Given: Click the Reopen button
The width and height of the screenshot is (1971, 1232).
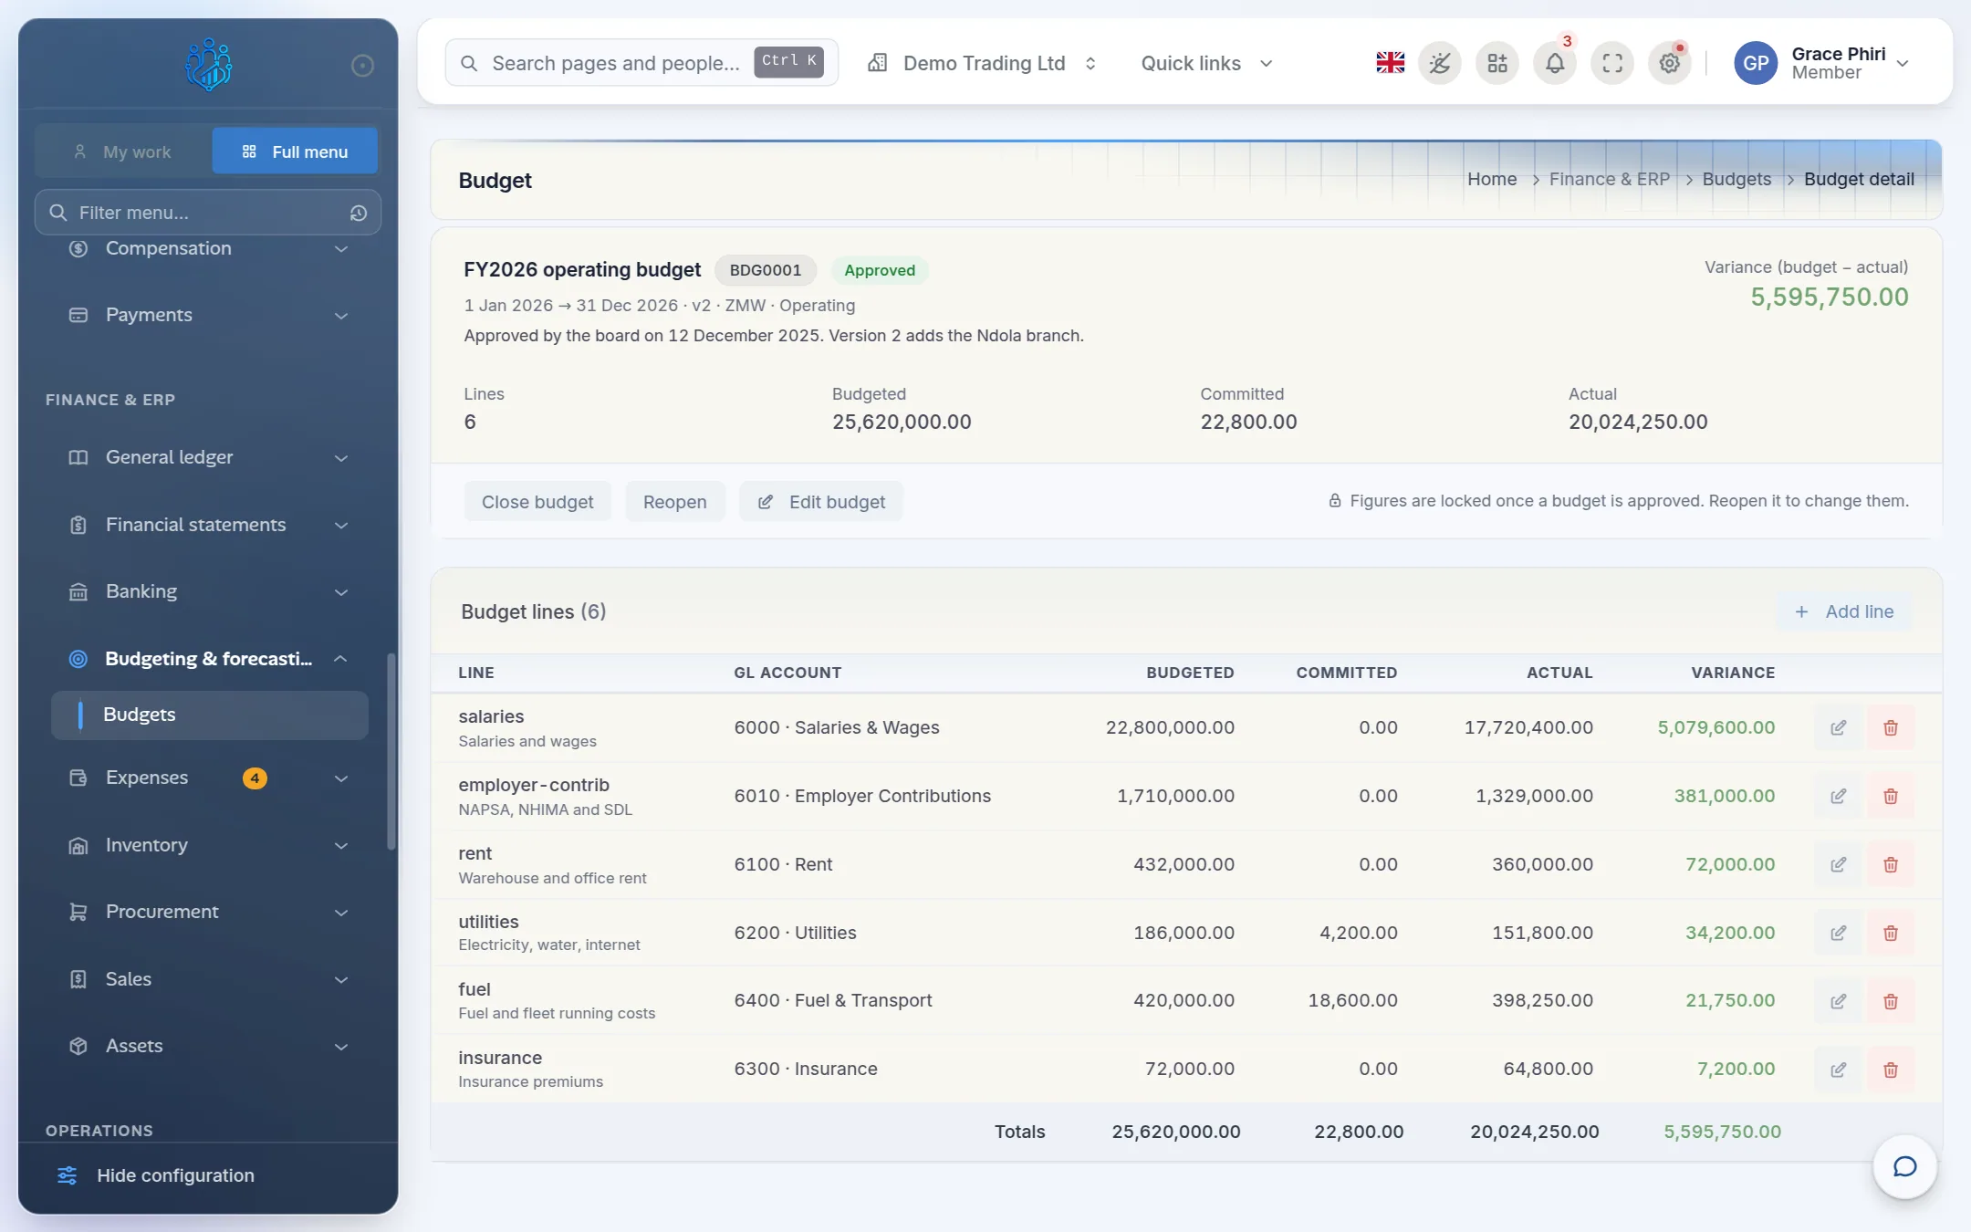Looking at the screenshot, I should pyautogui.click(x=674, y=502).
